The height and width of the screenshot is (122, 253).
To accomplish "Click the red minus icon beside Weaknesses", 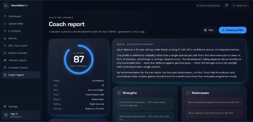I will [188, 93].
